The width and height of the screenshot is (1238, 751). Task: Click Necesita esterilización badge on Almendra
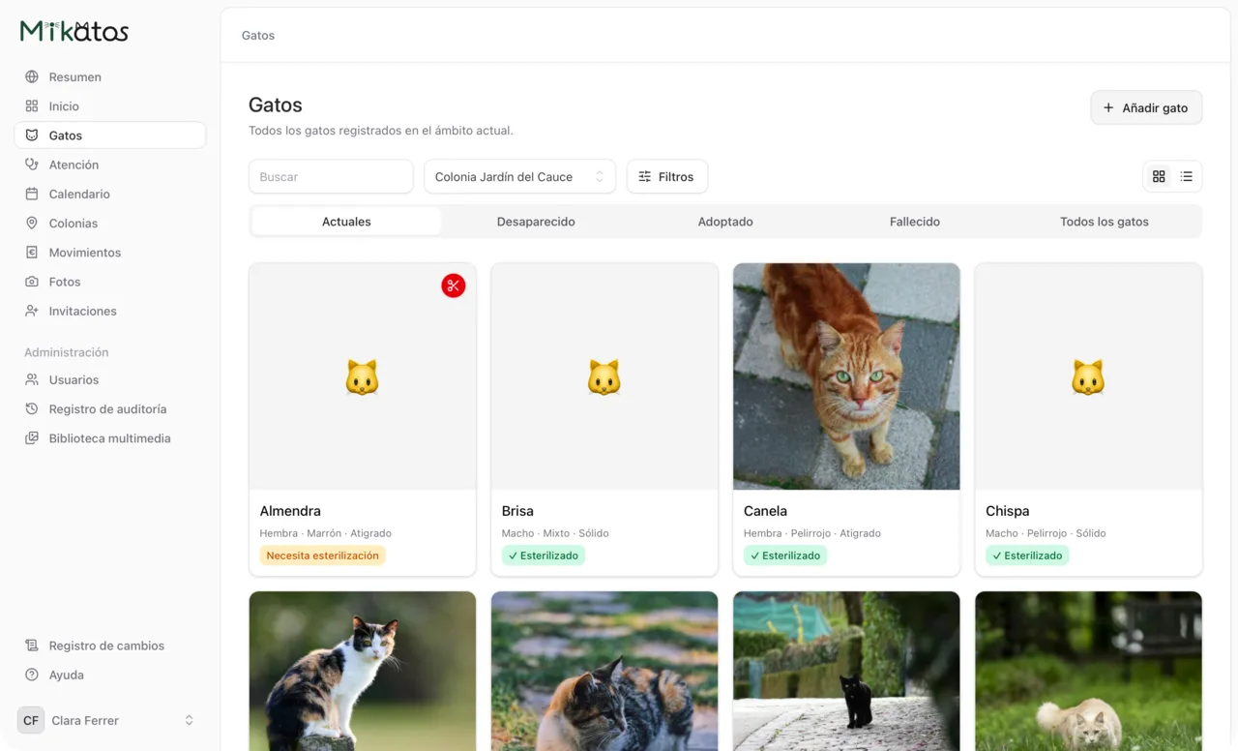click(x=322, y=556)
